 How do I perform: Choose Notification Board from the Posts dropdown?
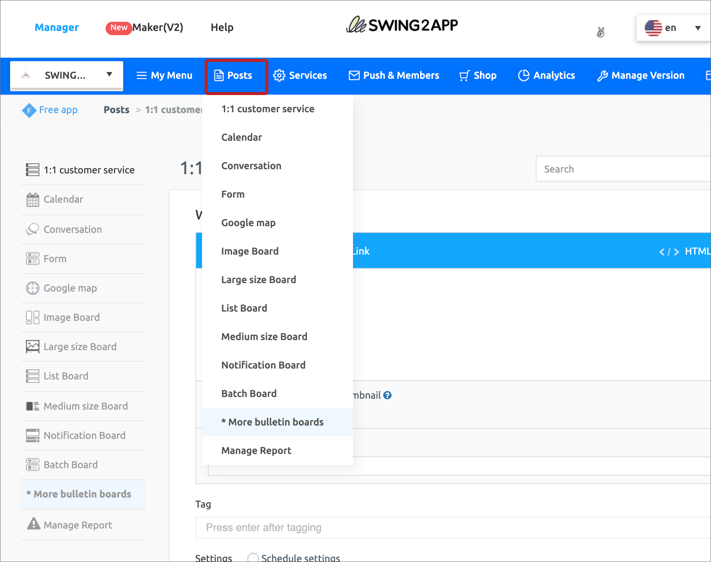pos(263,365)
